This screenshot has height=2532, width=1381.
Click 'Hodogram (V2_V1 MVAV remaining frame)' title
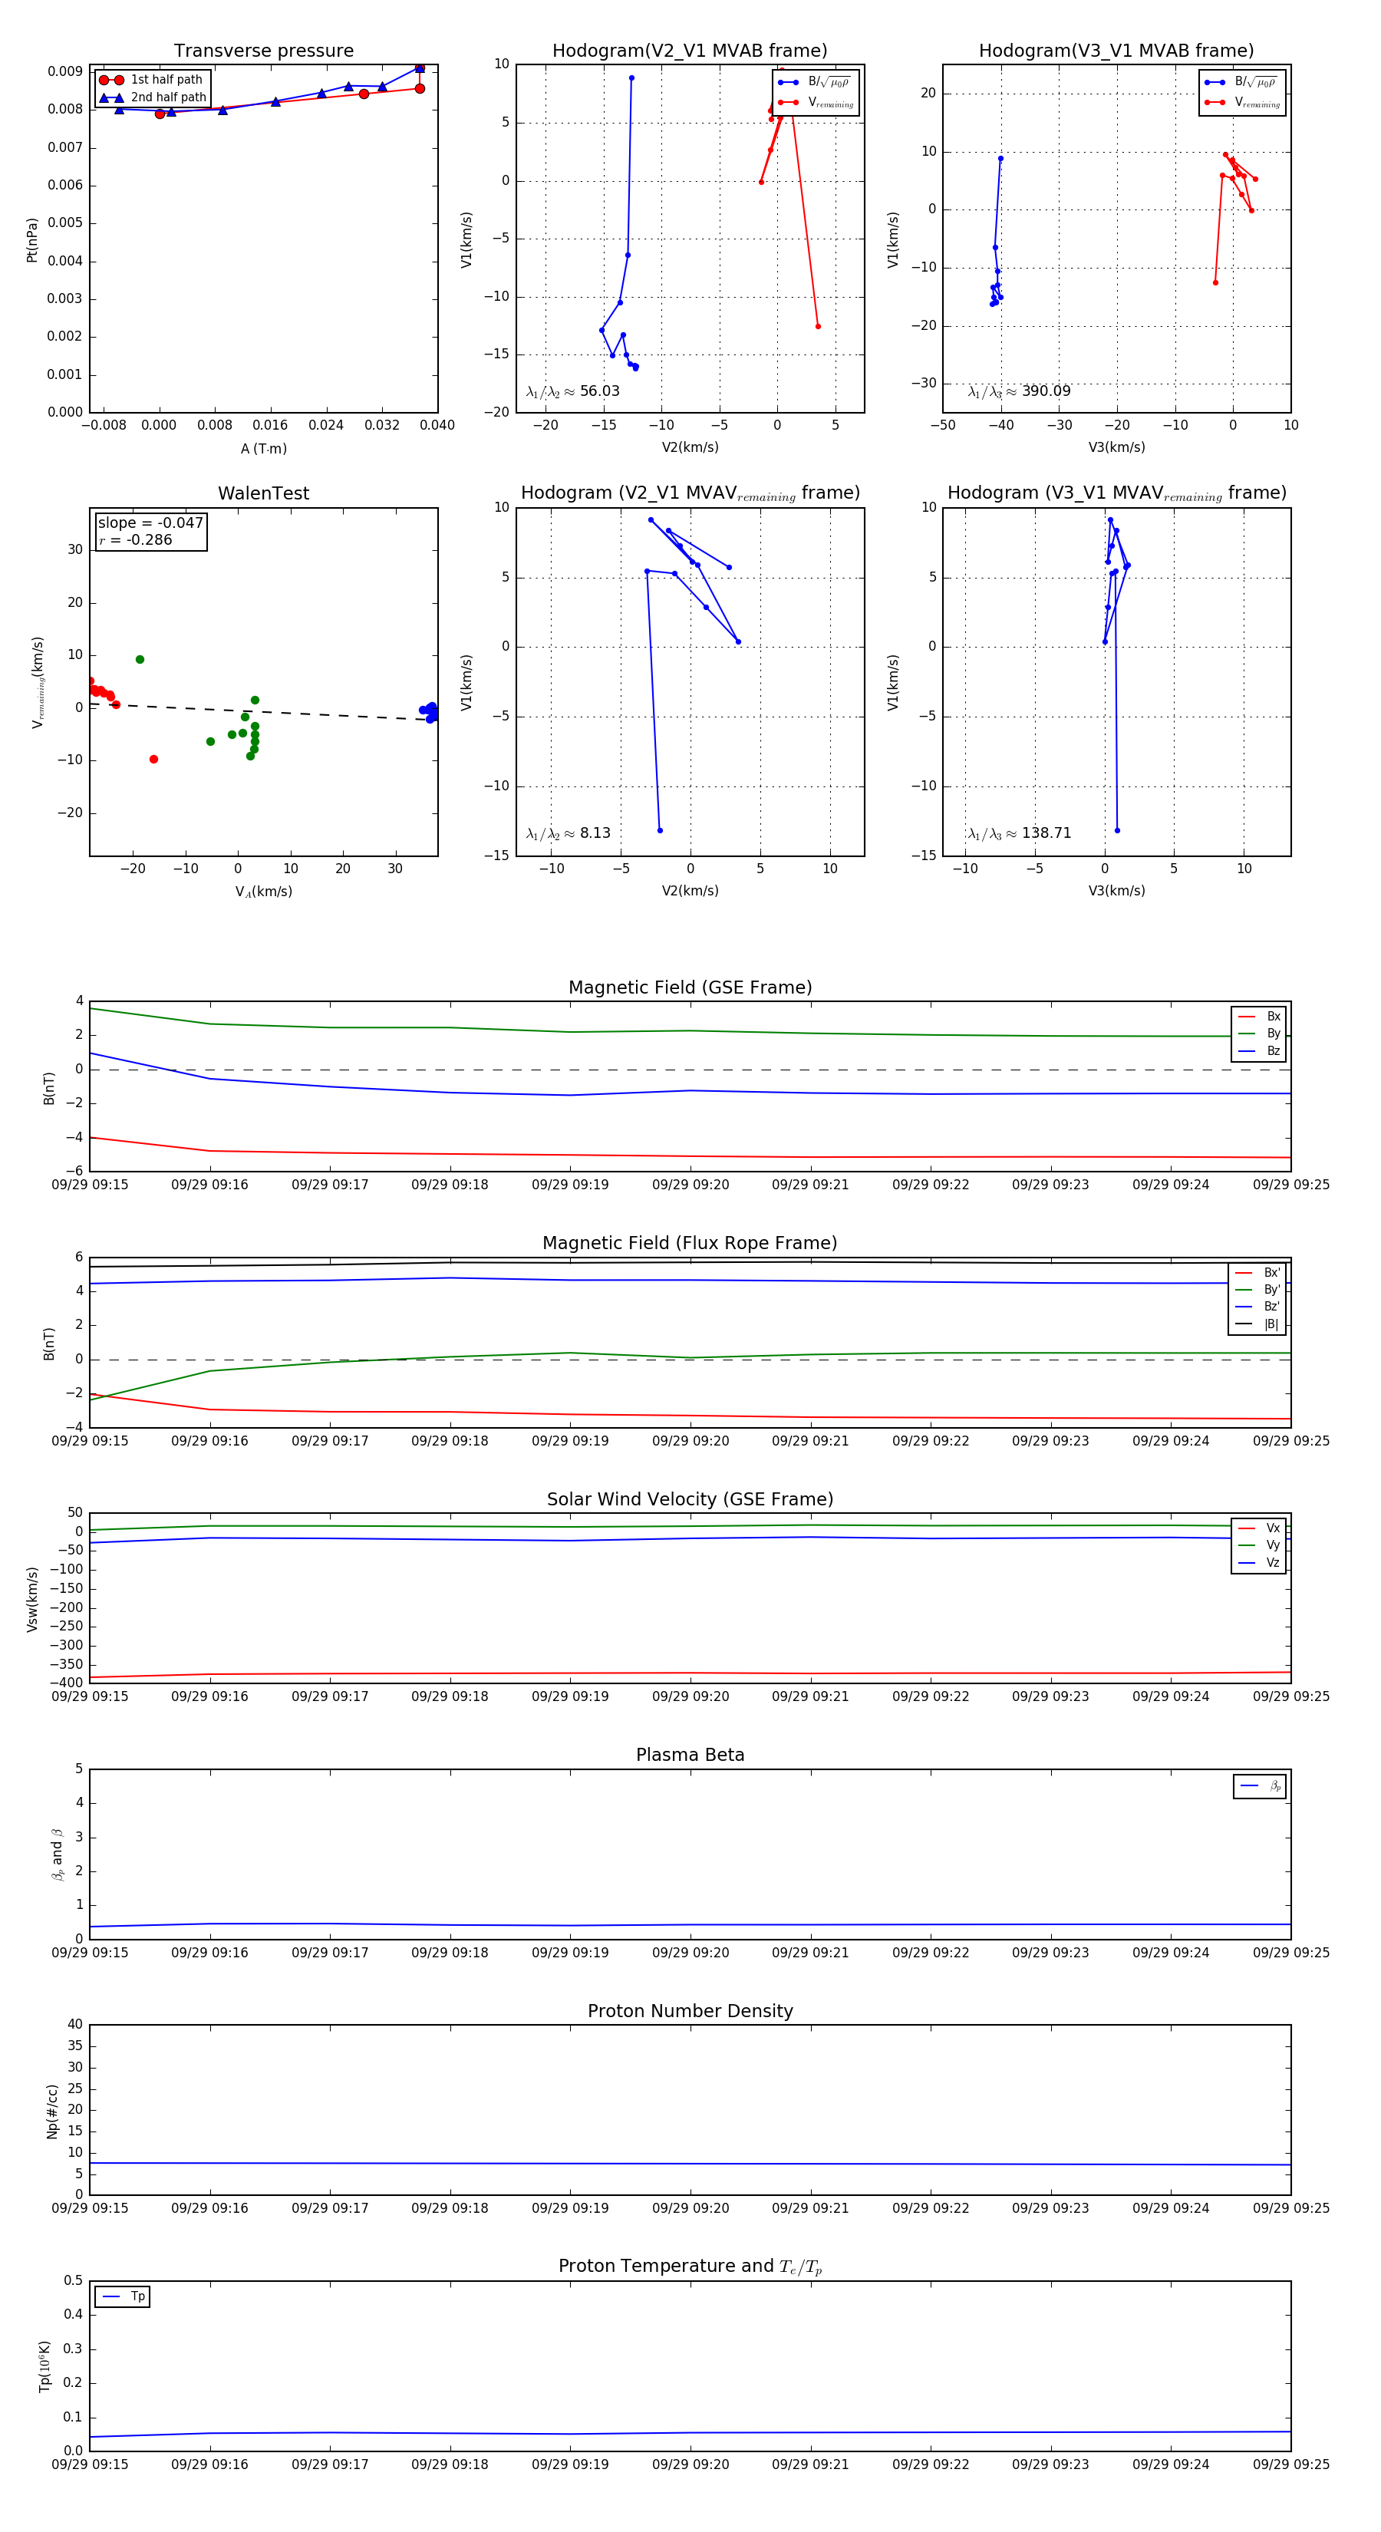click(x=690, y=493)
